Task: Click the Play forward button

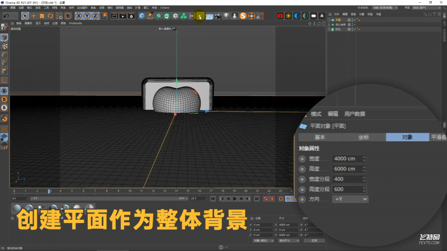Action: pyautogui.click(x=235, y=199)
